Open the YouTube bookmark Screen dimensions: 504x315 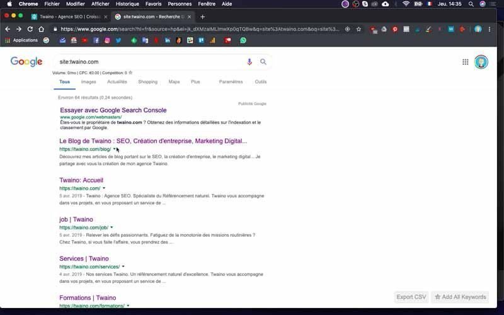(85, 40)
